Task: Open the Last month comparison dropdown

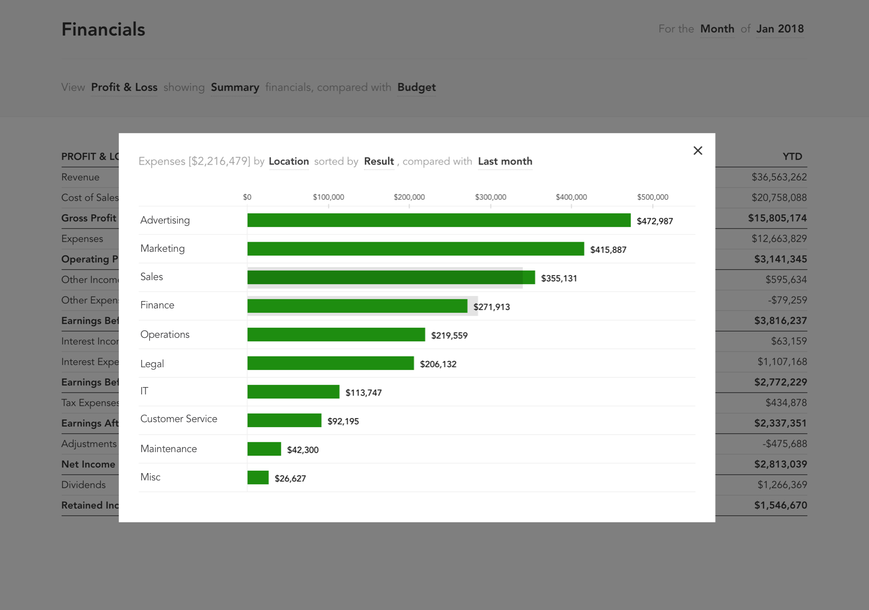Action: click(x=505, y=161)
